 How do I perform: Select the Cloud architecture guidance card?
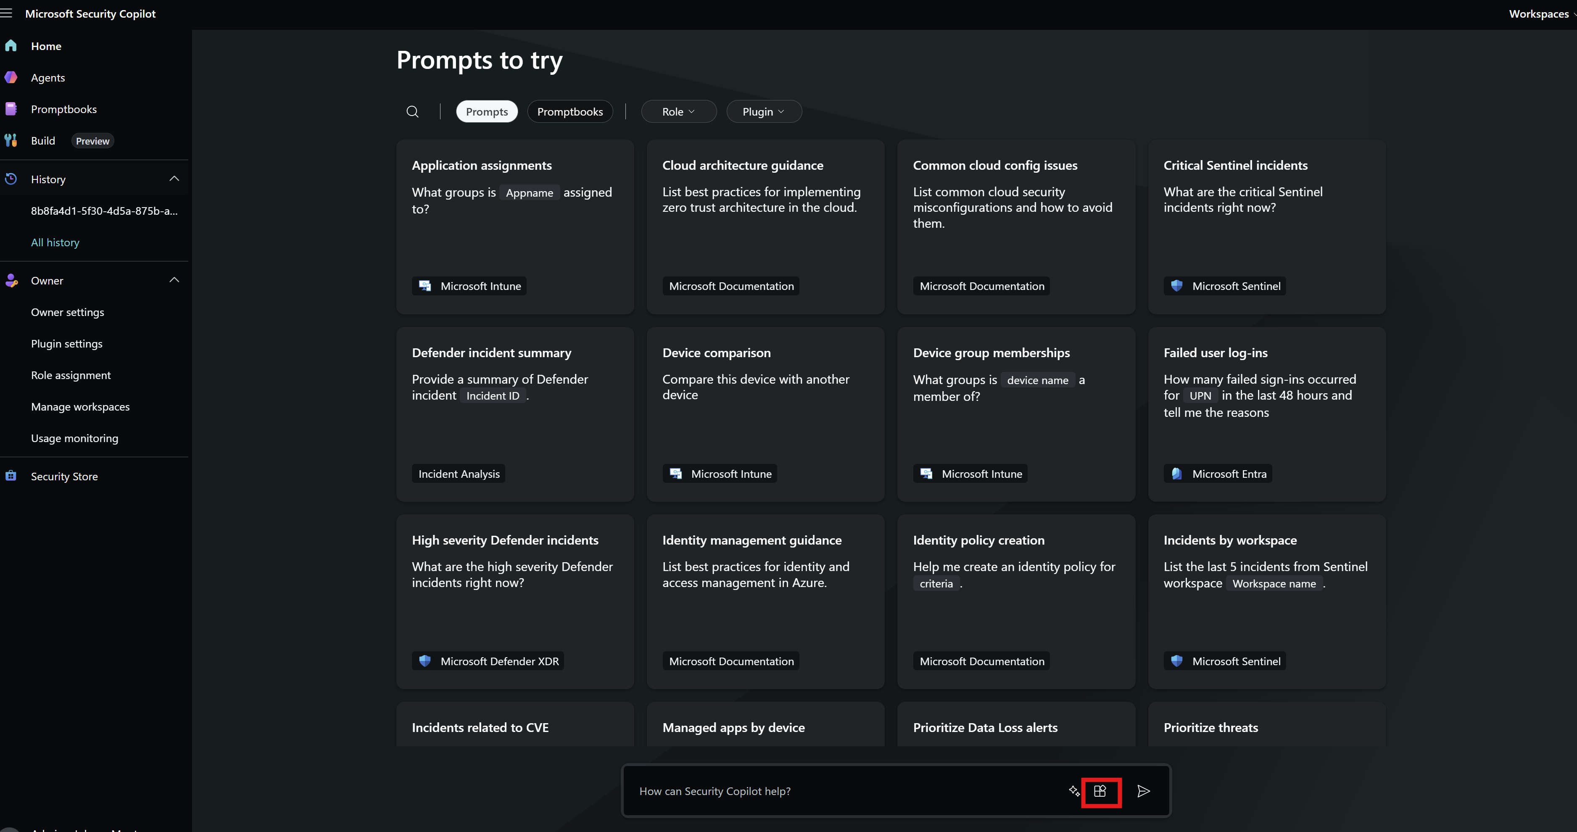click(x=765, y=227)
